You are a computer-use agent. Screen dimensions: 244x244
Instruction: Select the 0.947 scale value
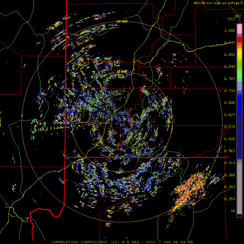click(x=230, y=43)
